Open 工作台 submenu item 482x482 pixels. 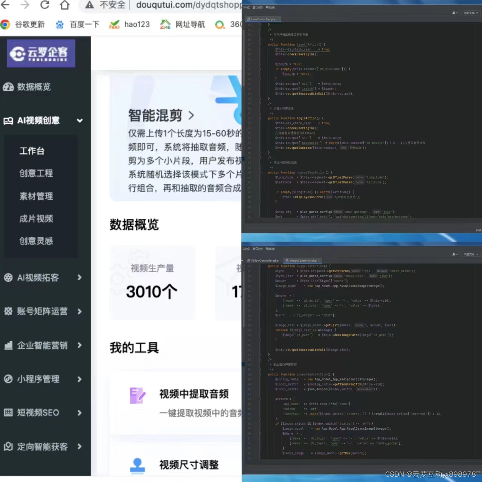32,151
